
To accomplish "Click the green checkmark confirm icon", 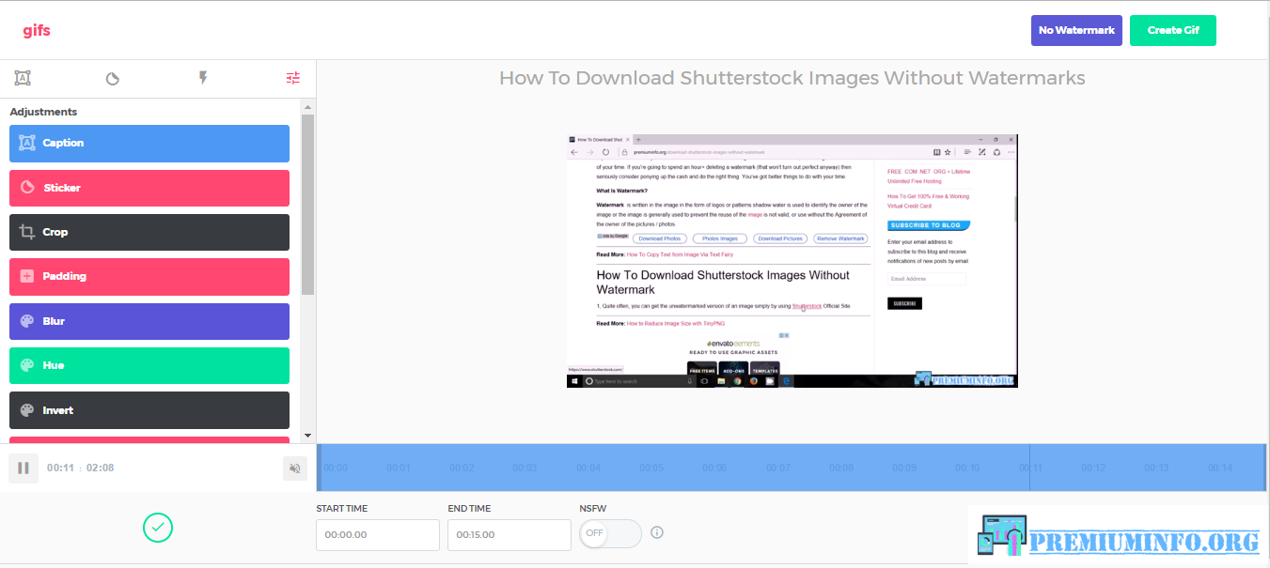I will pyautogui.click(x=158, y=528).
